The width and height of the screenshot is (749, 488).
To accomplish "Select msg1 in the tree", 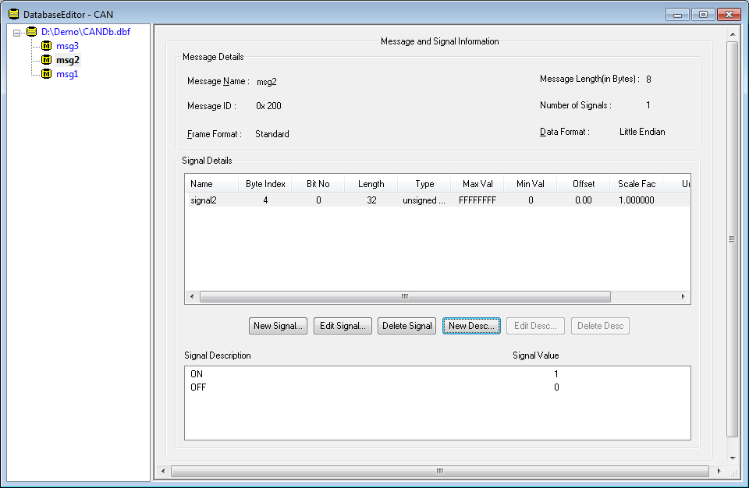I will pos(67,74).
